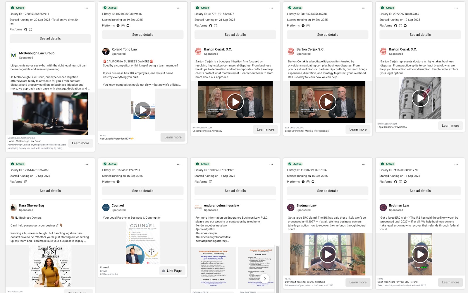Play Barton Cerjak building flag video
This screenshot has height=293, width=468.
420,98
